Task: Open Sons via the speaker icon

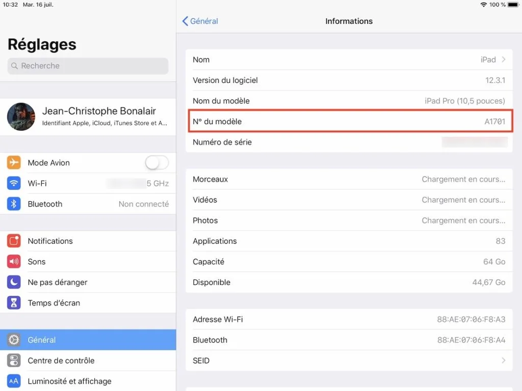Action: [x=13, y=261]
